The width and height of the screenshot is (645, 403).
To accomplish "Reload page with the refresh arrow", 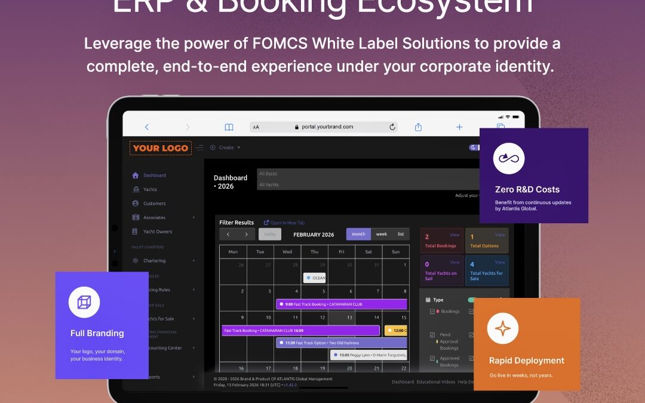I will [392, 127].
